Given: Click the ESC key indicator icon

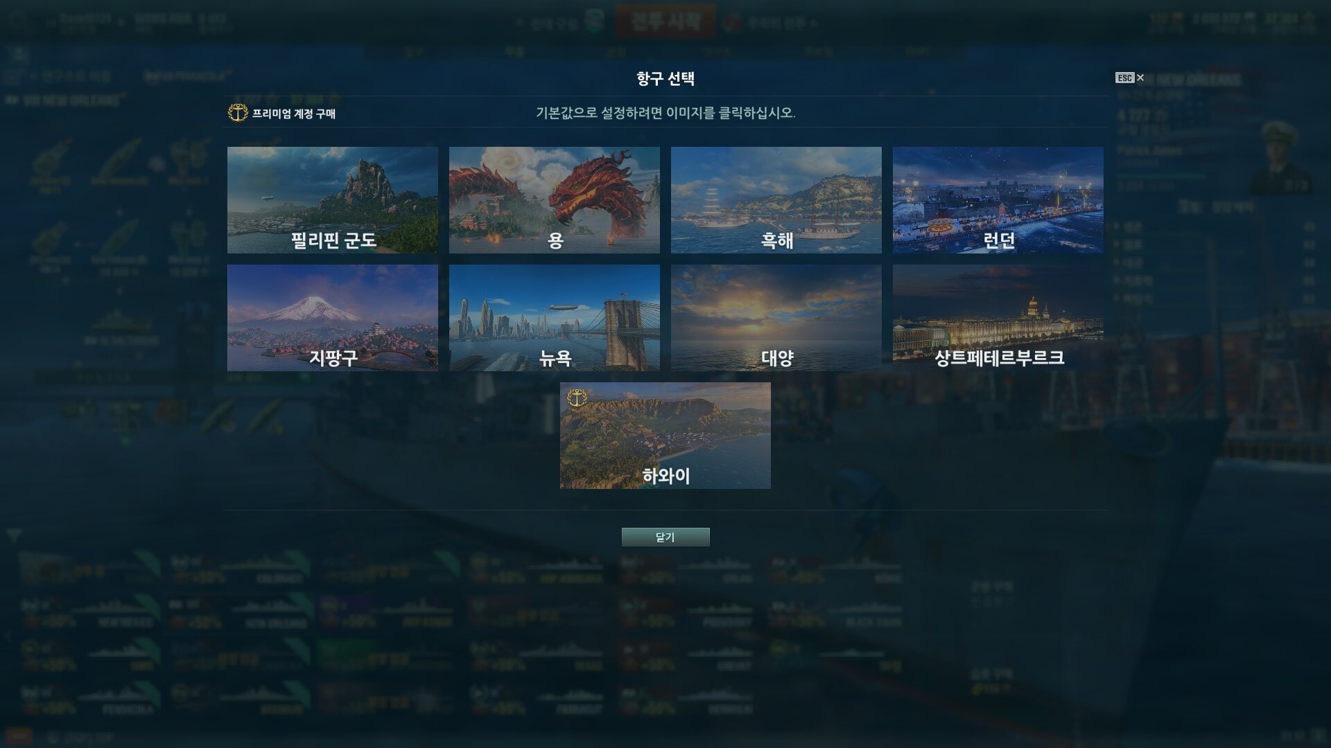Looking at the screenshot, I should [x=1124, y=78].
